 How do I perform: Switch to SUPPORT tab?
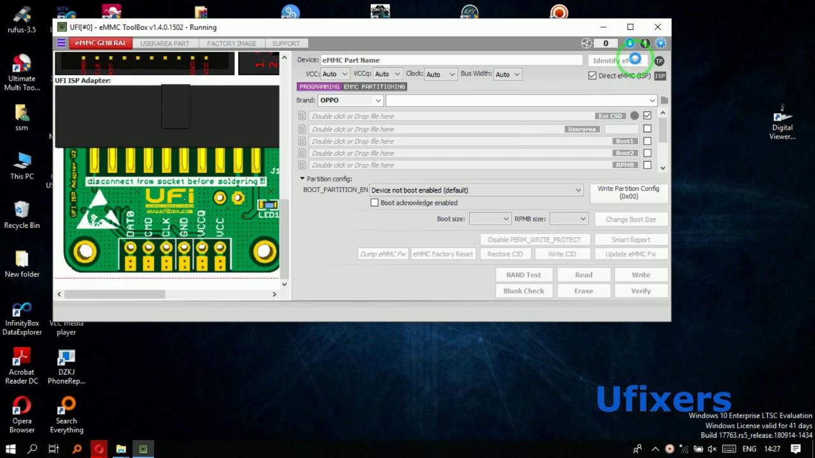[286, 43]
